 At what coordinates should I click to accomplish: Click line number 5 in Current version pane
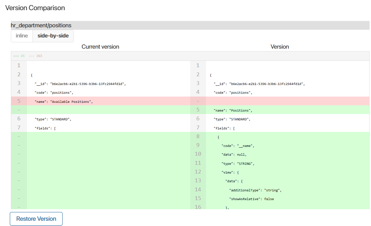[19, 101]
